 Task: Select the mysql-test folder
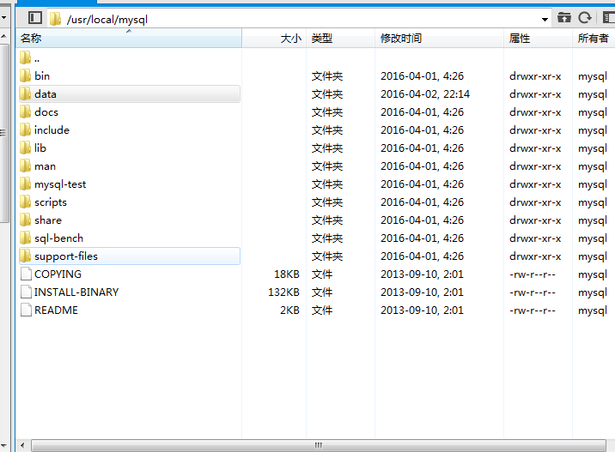(x=59, y=184)
